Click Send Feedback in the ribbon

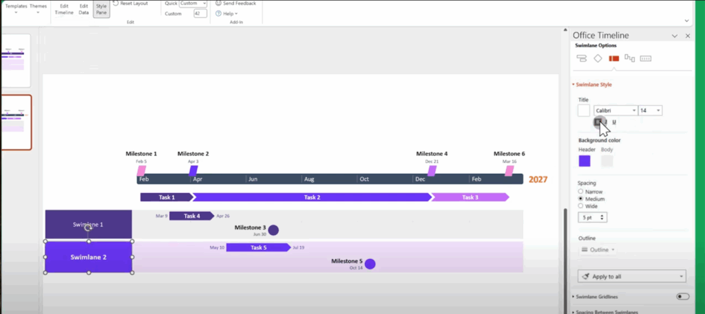coord(235,3)
